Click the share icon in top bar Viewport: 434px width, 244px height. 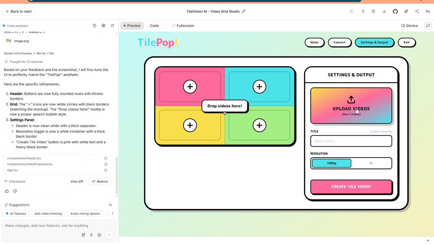coord(417,12)
